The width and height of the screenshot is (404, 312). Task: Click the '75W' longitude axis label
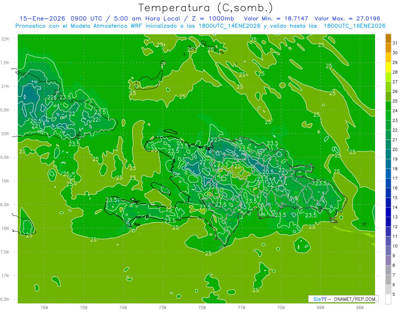click(84, 308)
